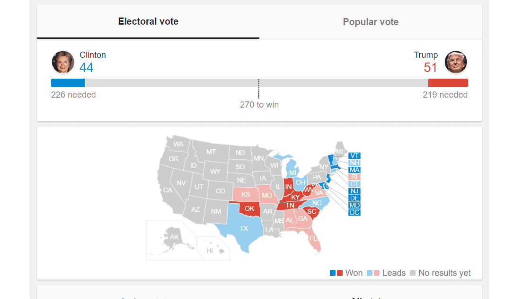
Task: Select California on the map
Action: (168, 190)
